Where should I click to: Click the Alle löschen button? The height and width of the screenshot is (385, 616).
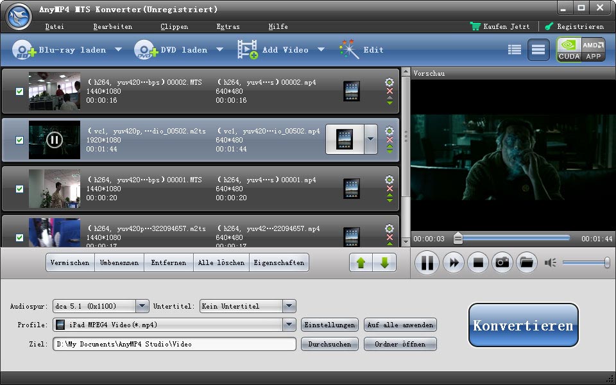221,262
